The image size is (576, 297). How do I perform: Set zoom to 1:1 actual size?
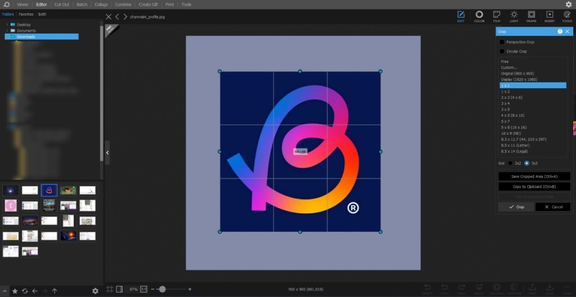[143, 289]
